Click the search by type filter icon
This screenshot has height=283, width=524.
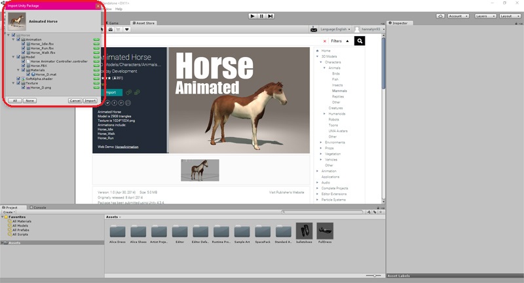[x=369, y=212]
